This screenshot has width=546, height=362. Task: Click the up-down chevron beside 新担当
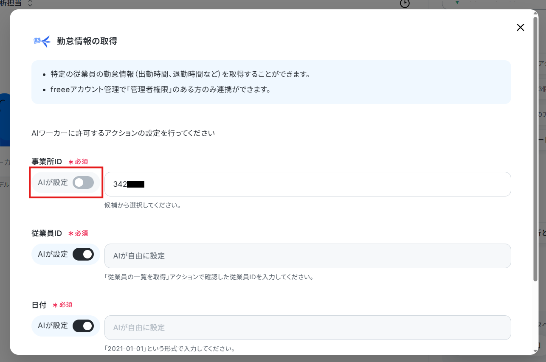[x=30, y=3]
